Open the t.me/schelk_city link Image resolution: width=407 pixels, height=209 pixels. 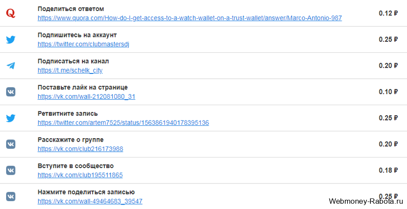(x=70, y=70)
